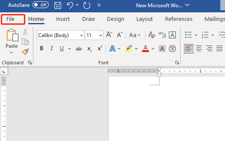Toggle Italic formatting

coord(51,48)
